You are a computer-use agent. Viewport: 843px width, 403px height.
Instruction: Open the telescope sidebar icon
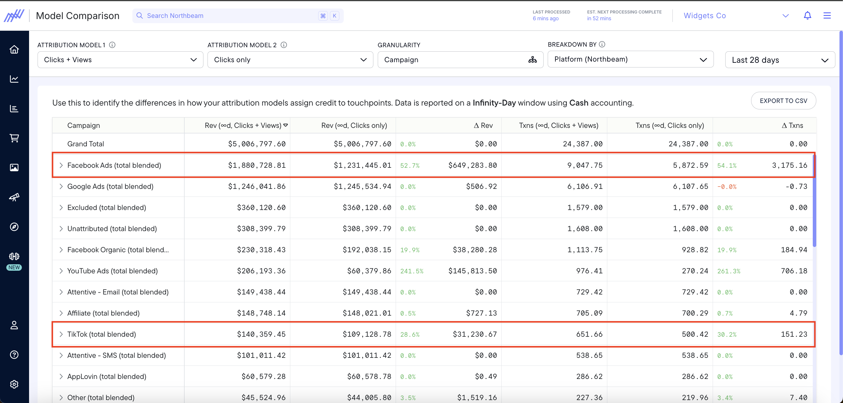point(14,197)
